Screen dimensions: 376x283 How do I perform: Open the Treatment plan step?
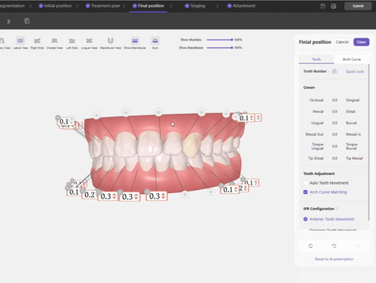pos(103,5)
